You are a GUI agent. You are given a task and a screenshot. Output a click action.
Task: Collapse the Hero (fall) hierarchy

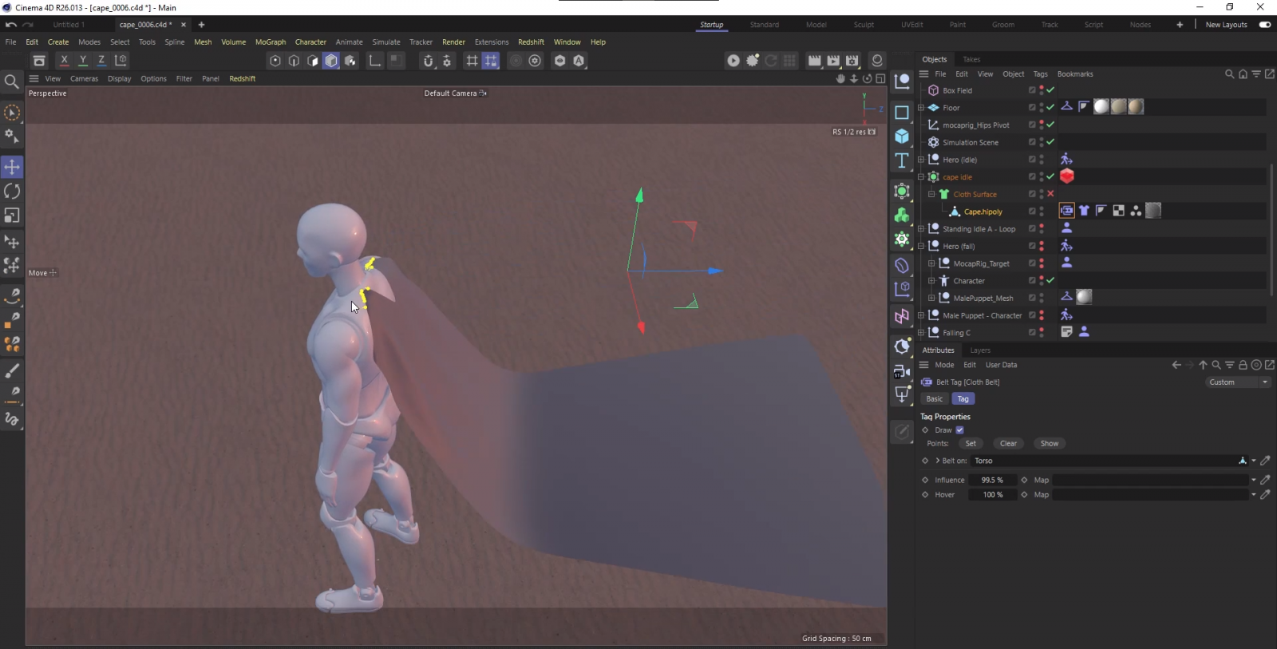[x=921, y=246]
